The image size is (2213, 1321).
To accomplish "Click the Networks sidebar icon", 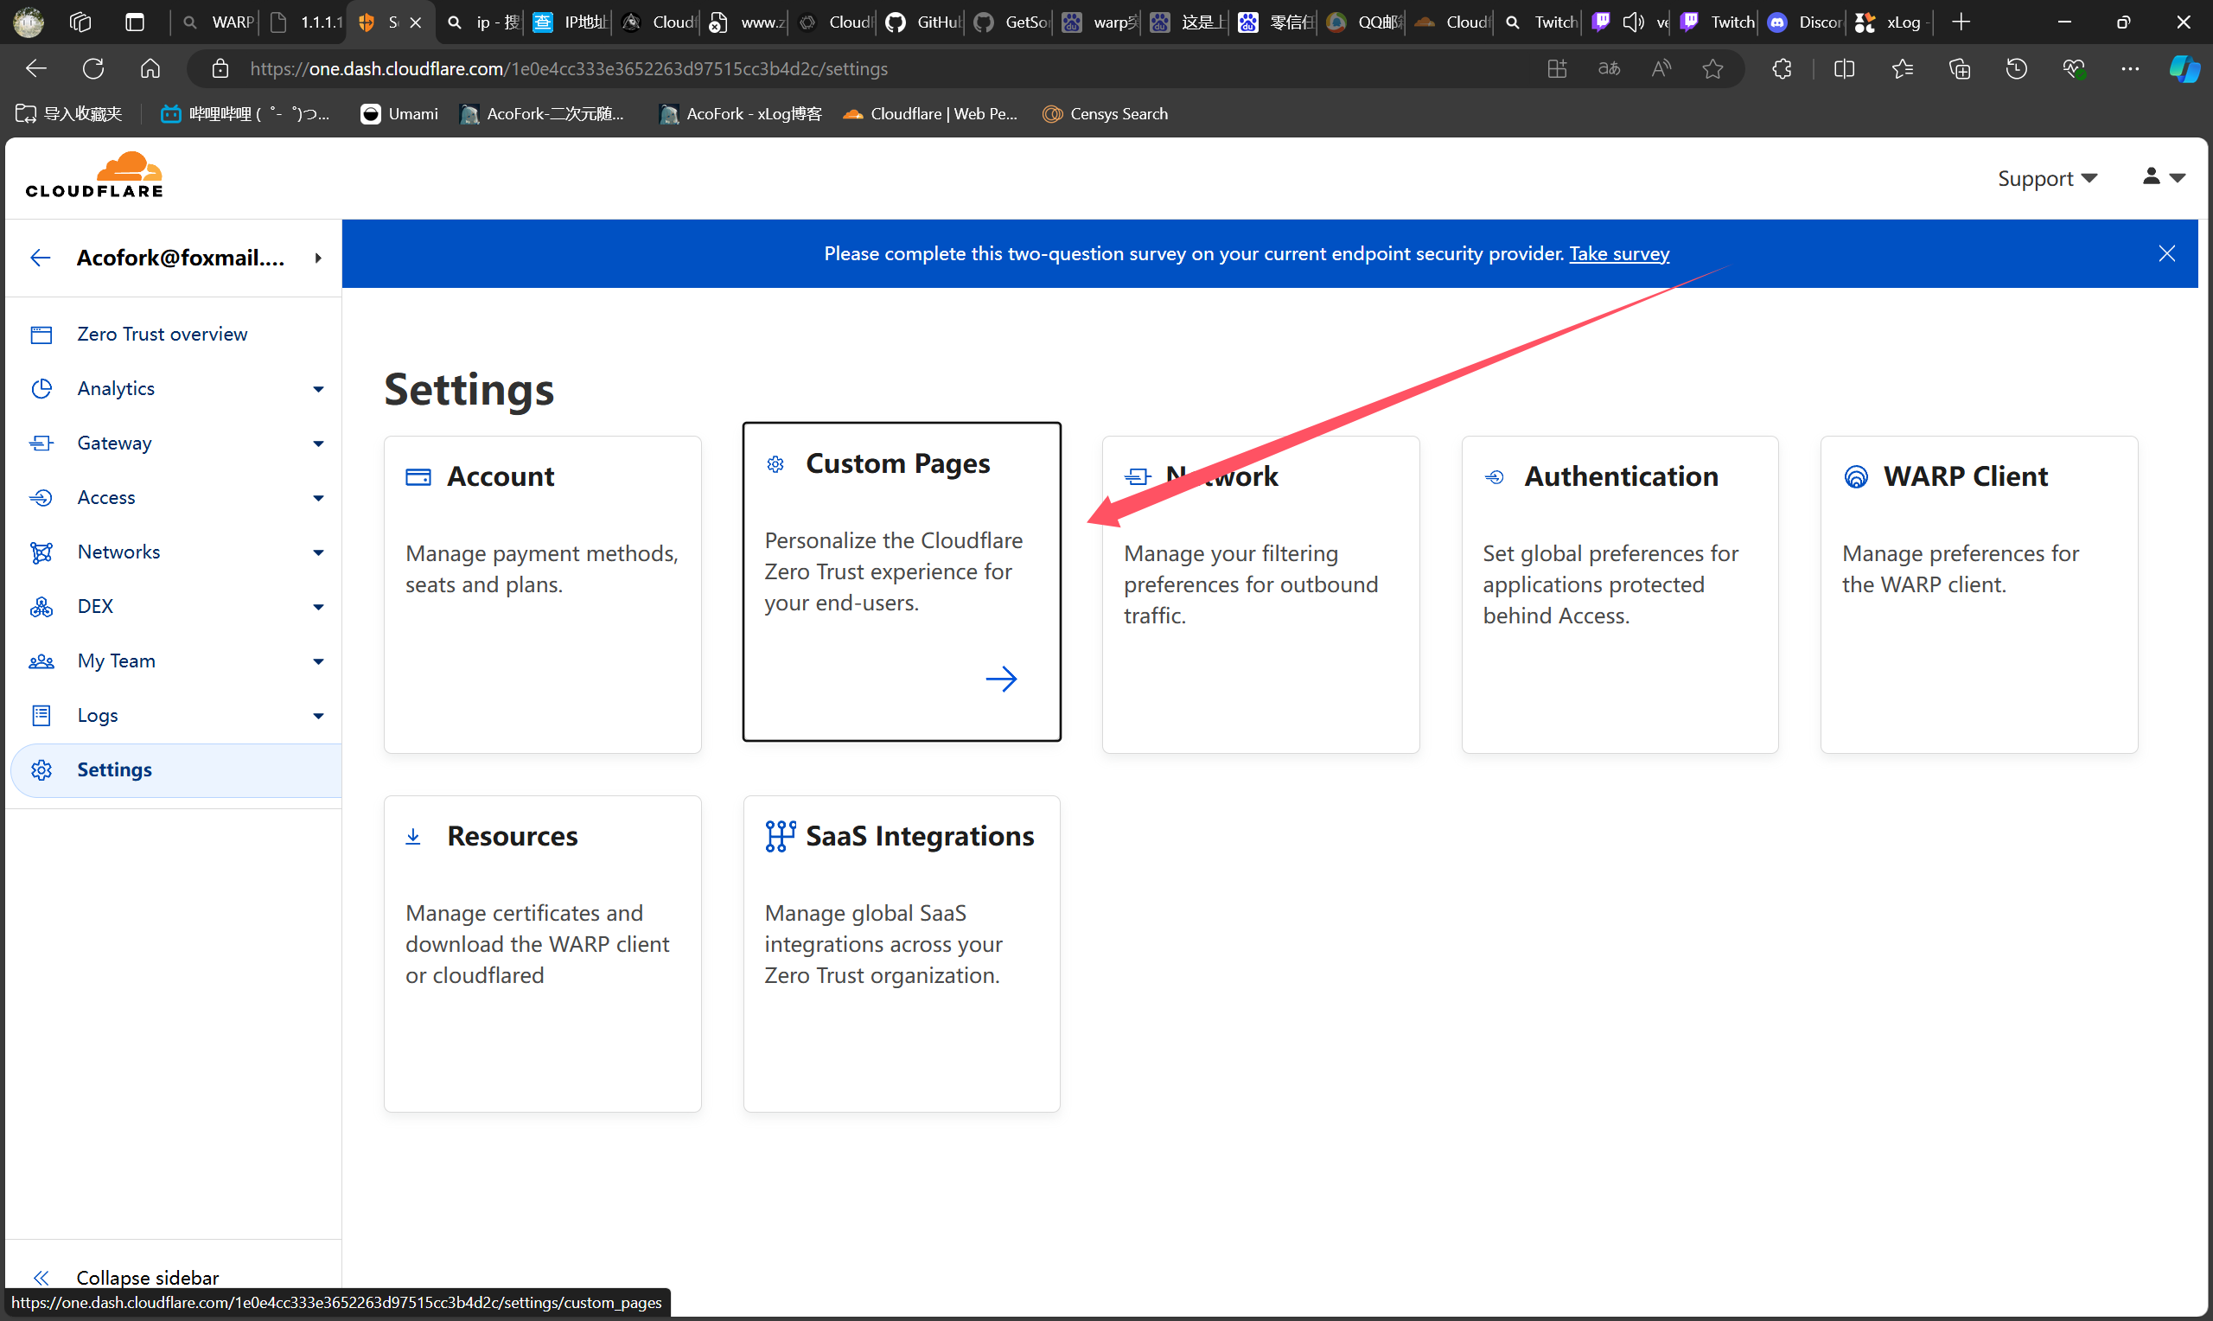I will 41,552.
